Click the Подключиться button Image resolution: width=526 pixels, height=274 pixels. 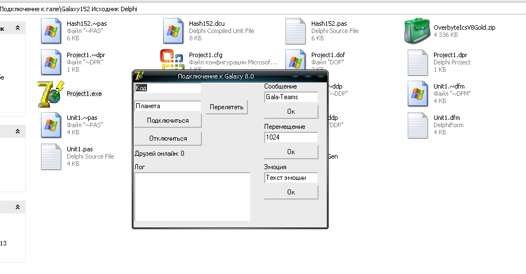point(168,120)
